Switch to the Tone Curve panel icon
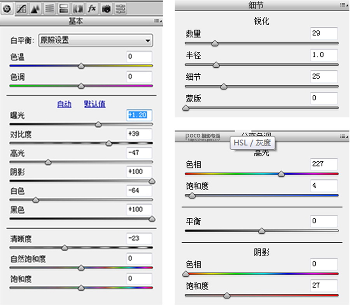The image size is (350, 305). pyautogui.click(x=21, y=9)
